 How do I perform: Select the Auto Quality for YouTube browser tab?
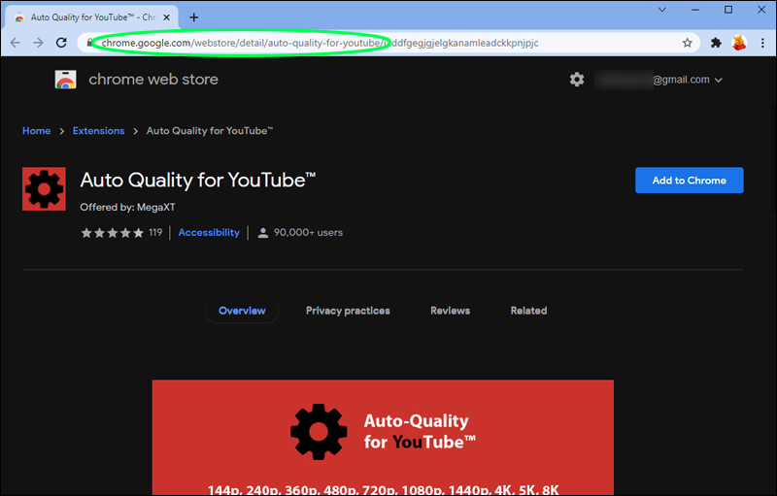pyautogui.click(x=92, y=17)
